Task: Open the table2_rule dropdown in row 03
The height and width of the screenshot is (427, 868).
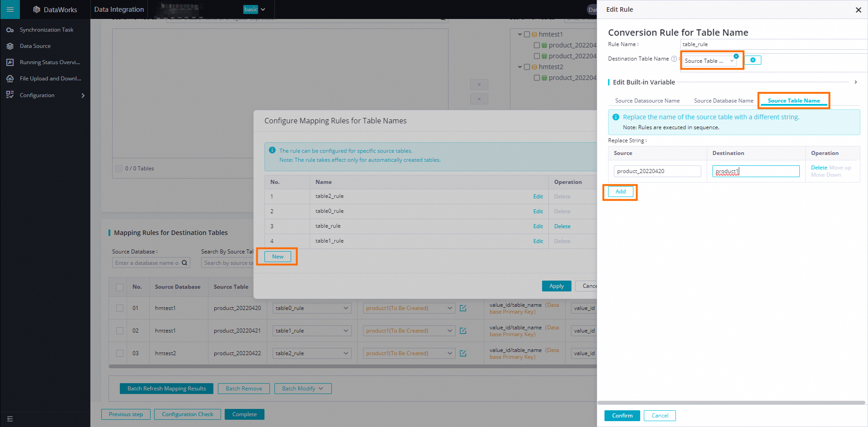Action: coord(312,353)
